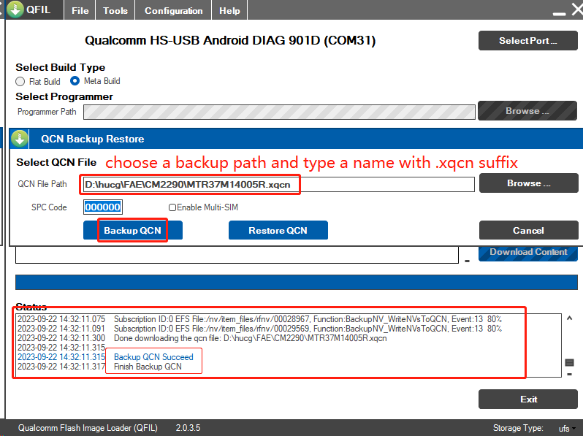The height and width of the screenshot is (436, 583).
Task: Minimize the QFIL window
Action: tap(559, 13)
